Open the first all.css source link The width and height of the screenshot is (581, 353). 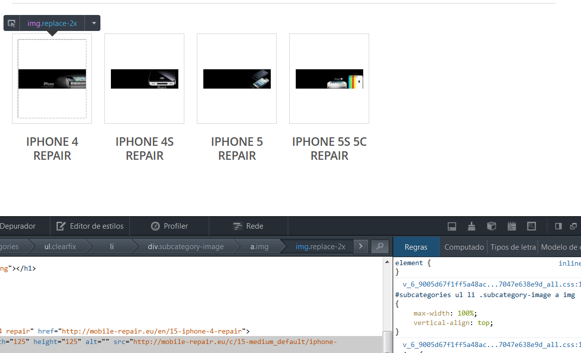[x=492, y=285]
